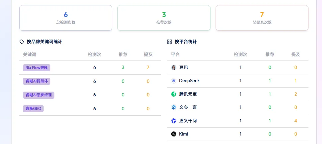
Task: Click the 腾讯元宝 green logo icon
Action: [x=174, y=94]
